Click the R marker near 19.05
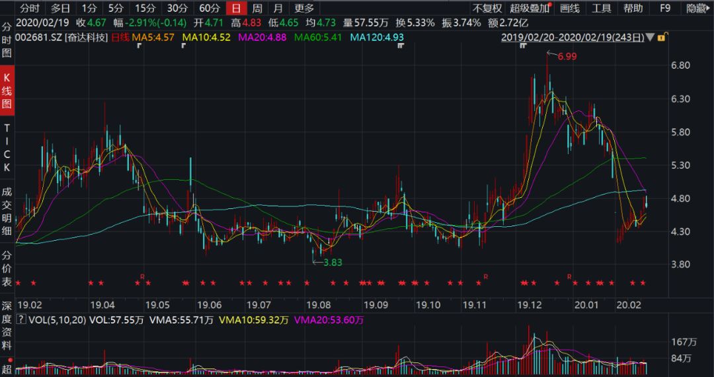The width and height of the screenshot is (714, 377). [142, 276]
